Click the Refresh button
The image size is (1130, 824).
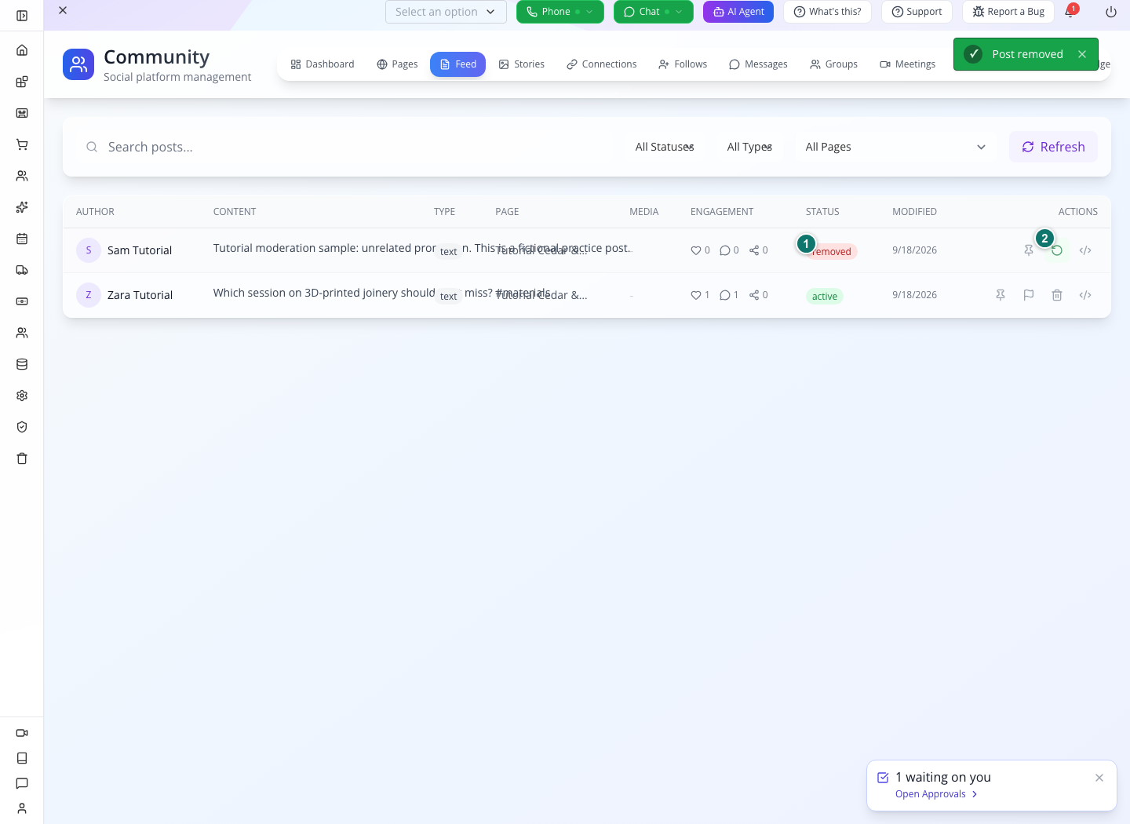coord(1053,147)
